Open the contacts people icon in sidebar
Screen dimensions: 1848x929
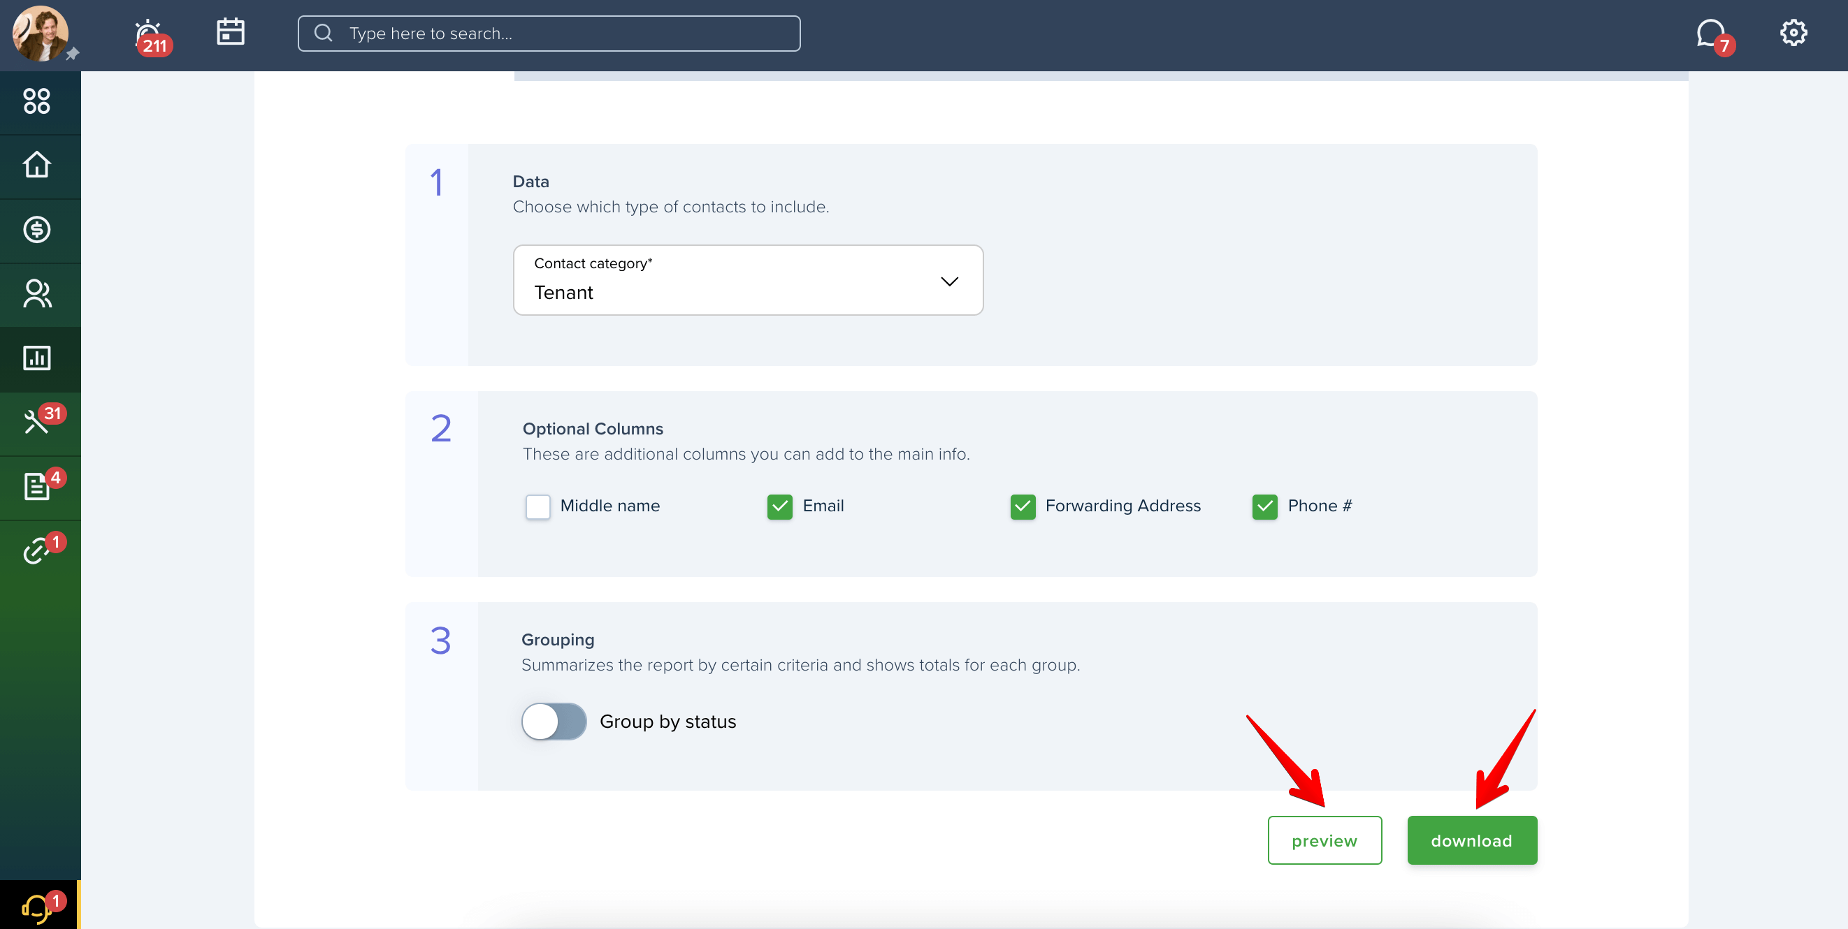(x=36, y=293)
